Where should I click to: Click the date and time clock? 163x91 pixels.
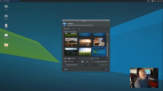tap(159, 1)
